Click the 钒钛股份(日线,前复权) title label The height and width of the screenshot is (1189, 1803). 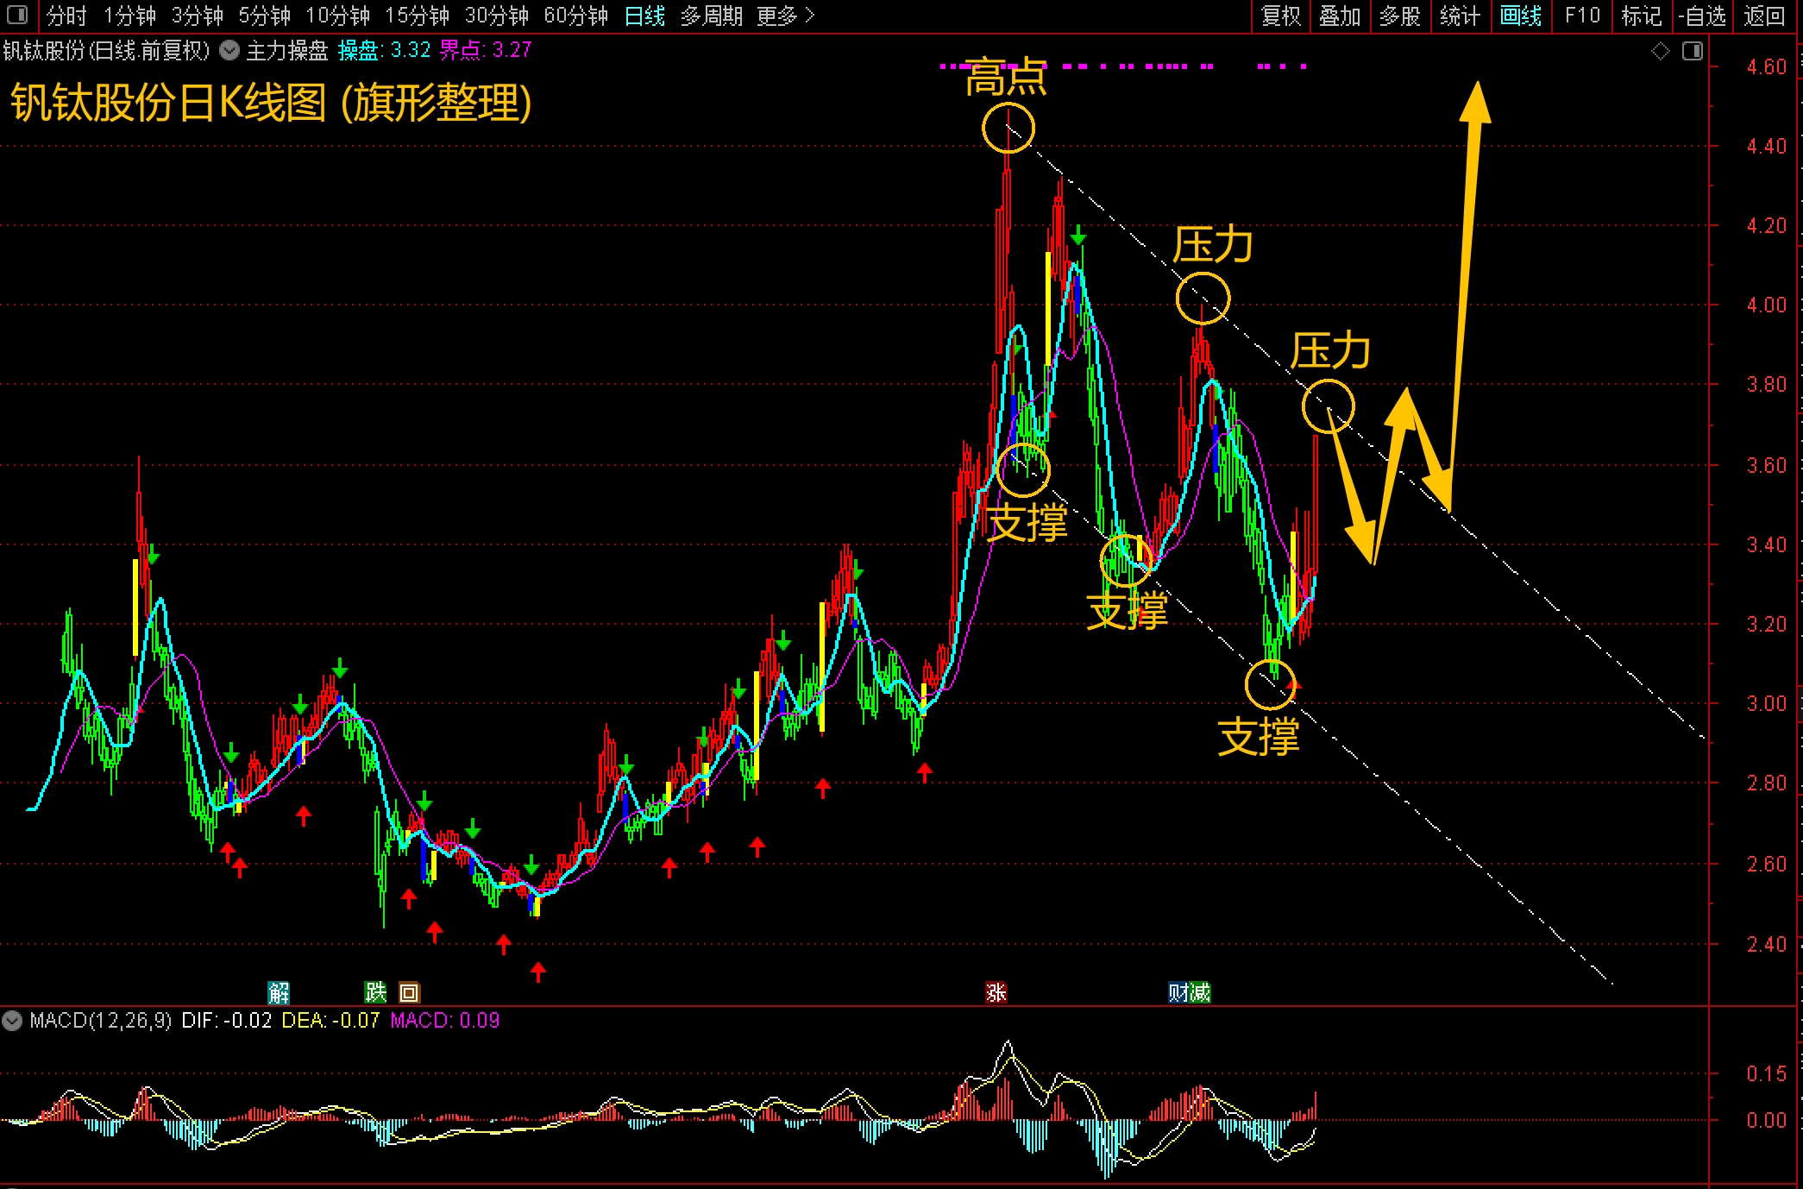point(106,51)
